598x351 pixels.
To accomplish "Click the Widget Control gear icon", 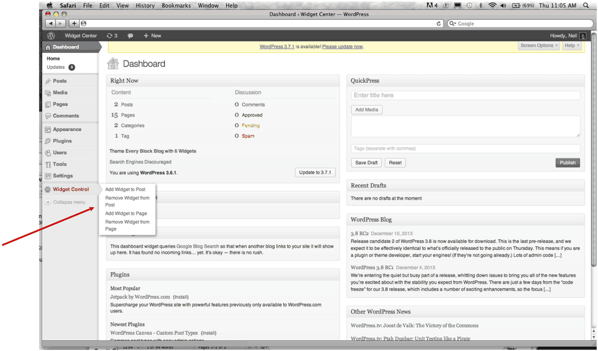I will tap(48, 189).
